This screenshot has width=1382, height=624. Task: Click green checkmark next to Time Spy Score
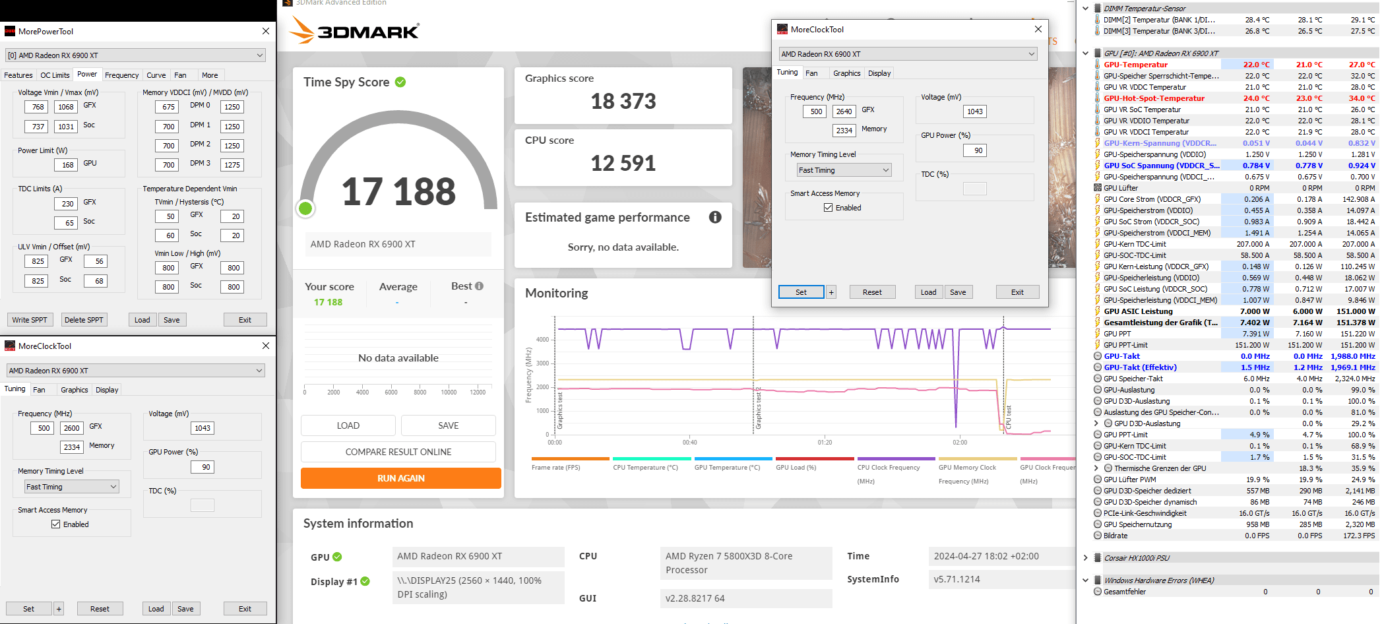pos(400,82)
